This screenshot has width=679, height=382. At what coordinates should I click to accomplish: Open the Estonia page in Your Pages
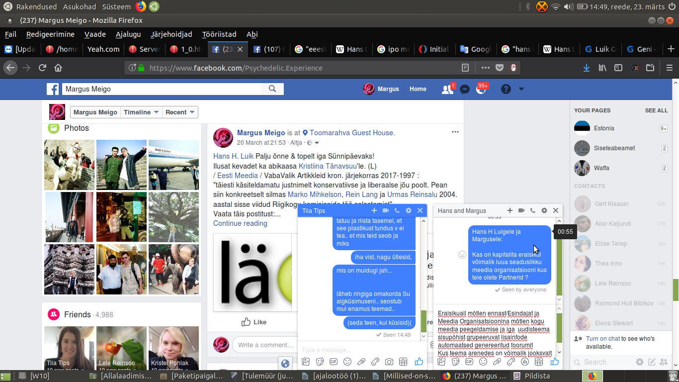point(620,128)
